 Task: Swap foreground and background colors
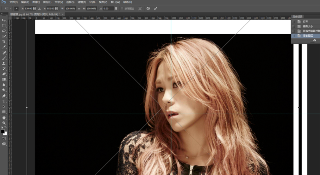coord(6,127)
